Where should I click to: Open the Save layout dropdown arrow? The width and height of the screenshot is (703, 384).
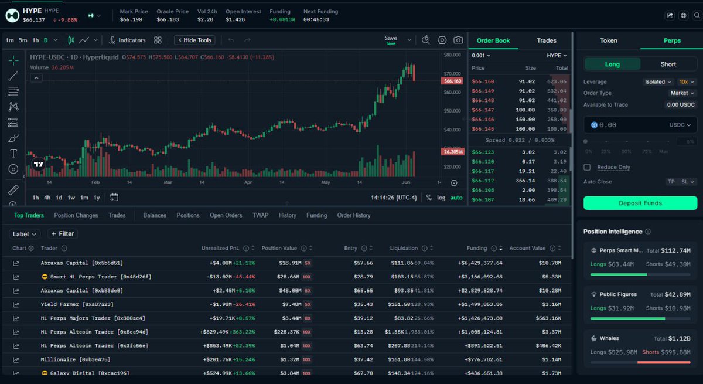409,40
